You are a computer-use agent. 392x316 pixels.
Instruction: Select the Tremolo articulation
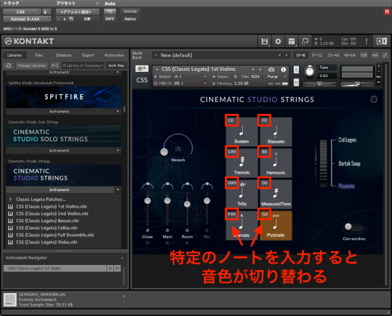242,162
